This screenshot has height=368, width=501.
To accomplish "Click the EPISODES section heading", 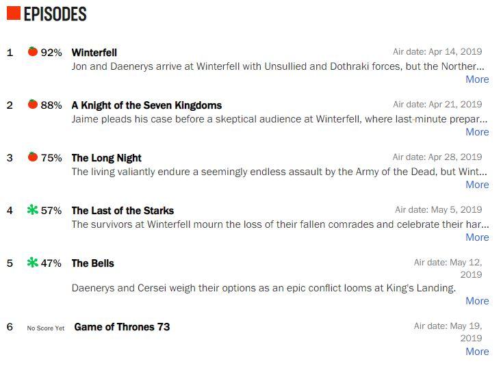I will tap(55, 14).
